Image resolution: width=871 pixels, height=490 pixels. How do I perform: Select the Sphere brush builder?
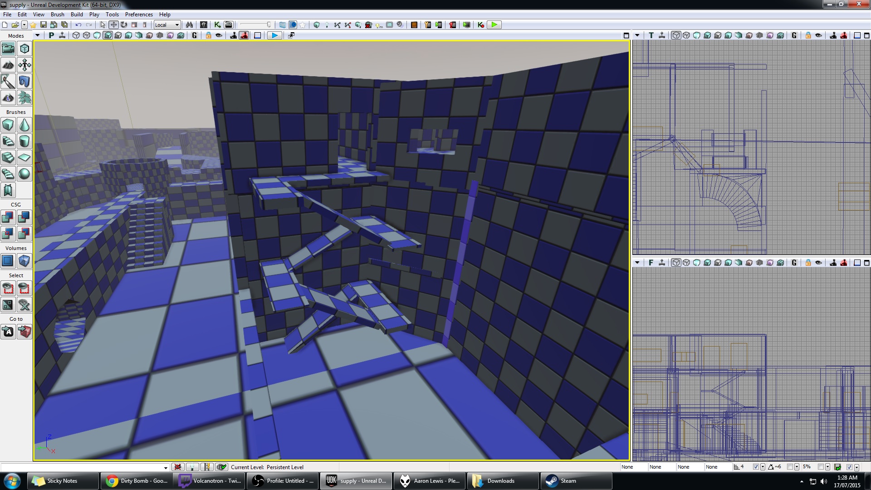[x=24, y=174]
